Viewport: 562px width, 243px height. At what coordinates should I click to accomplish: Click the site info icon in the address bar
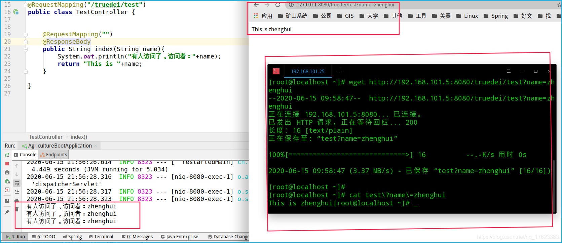tap(291, 5)
